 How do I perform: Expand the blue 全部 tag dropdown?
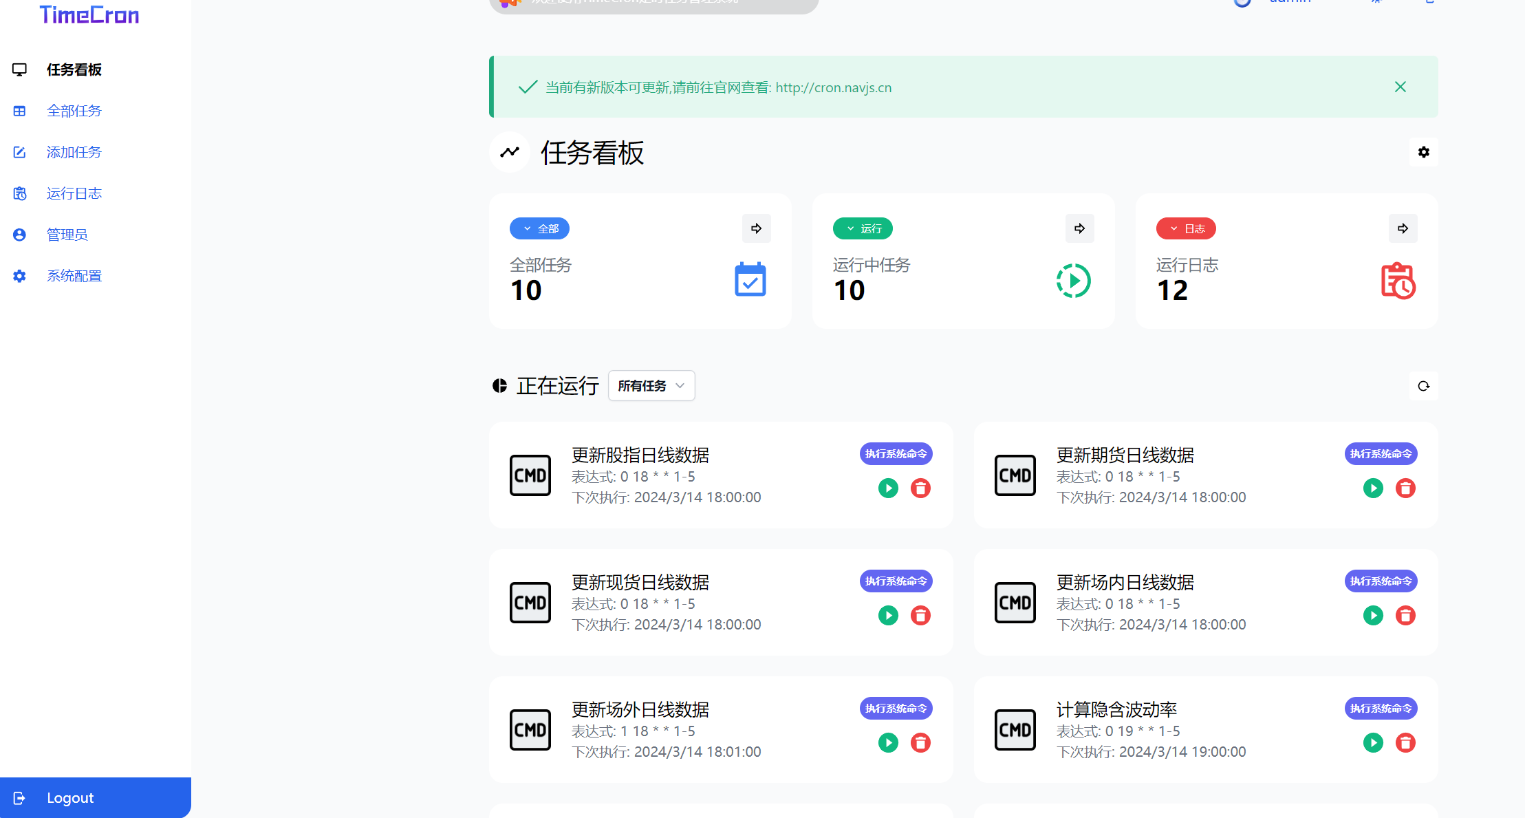(539, 228)
